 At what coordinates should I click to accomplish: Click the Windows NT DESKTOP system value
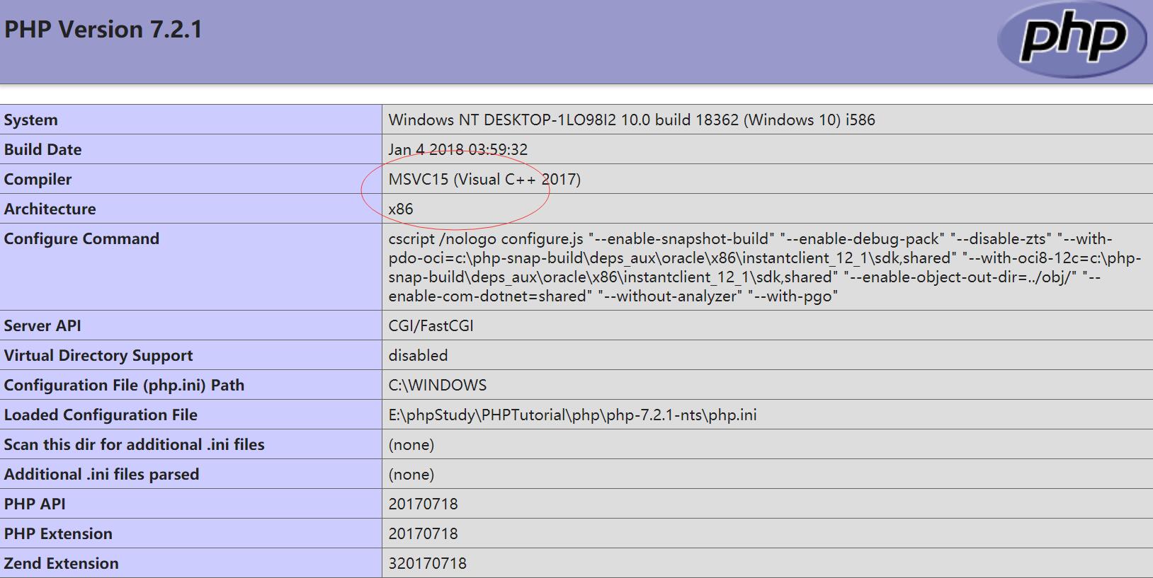[631, 120]
